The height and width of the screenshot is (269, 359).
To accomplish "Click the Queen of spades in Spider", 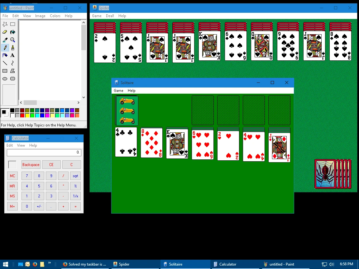I will [x=262, y=46].
